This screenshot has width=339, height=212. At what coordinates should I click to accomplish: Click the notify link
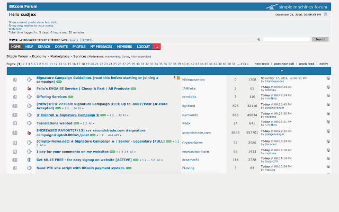point(324,64)
